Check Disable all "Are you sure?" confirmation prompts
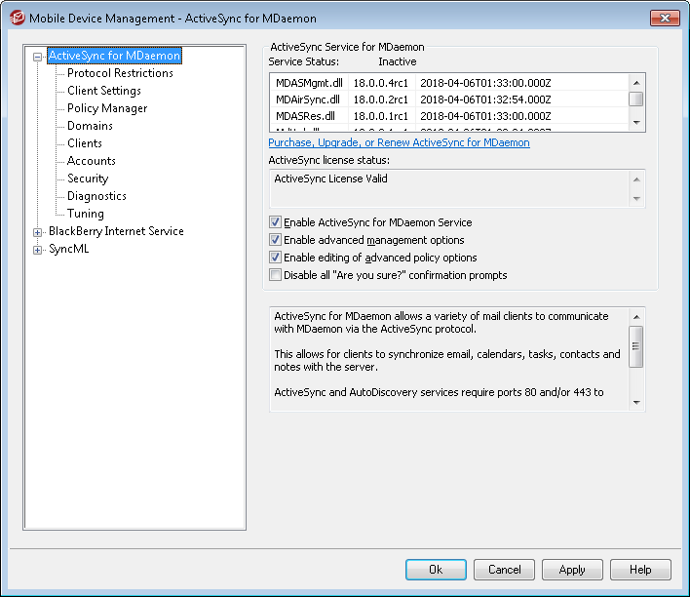The image size is (690, 597). pos(275,275)
